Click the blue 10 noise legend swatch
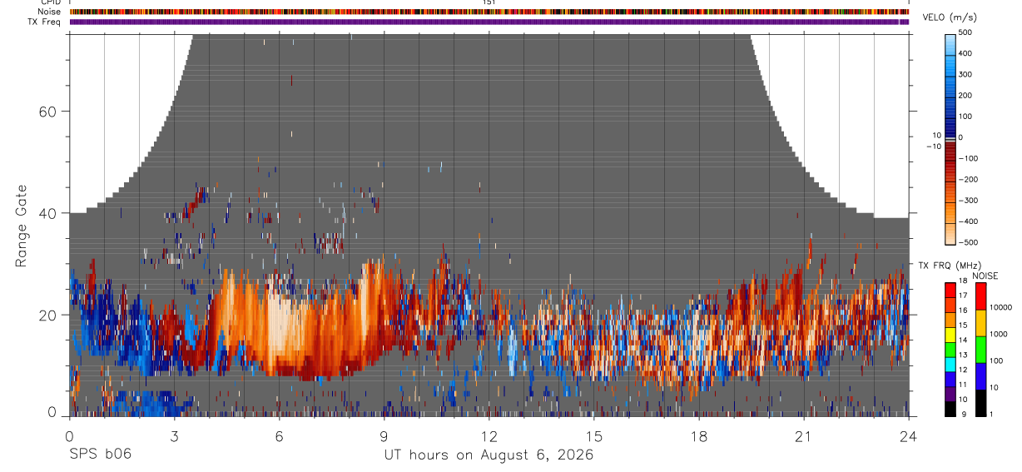This screenshot has height=472, width=1022. (981, 375)
